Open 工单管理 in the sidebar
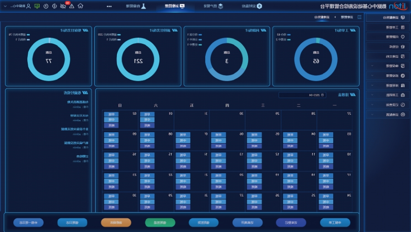The width and height of the screenshot is (411, 232). tap(387, 27)
